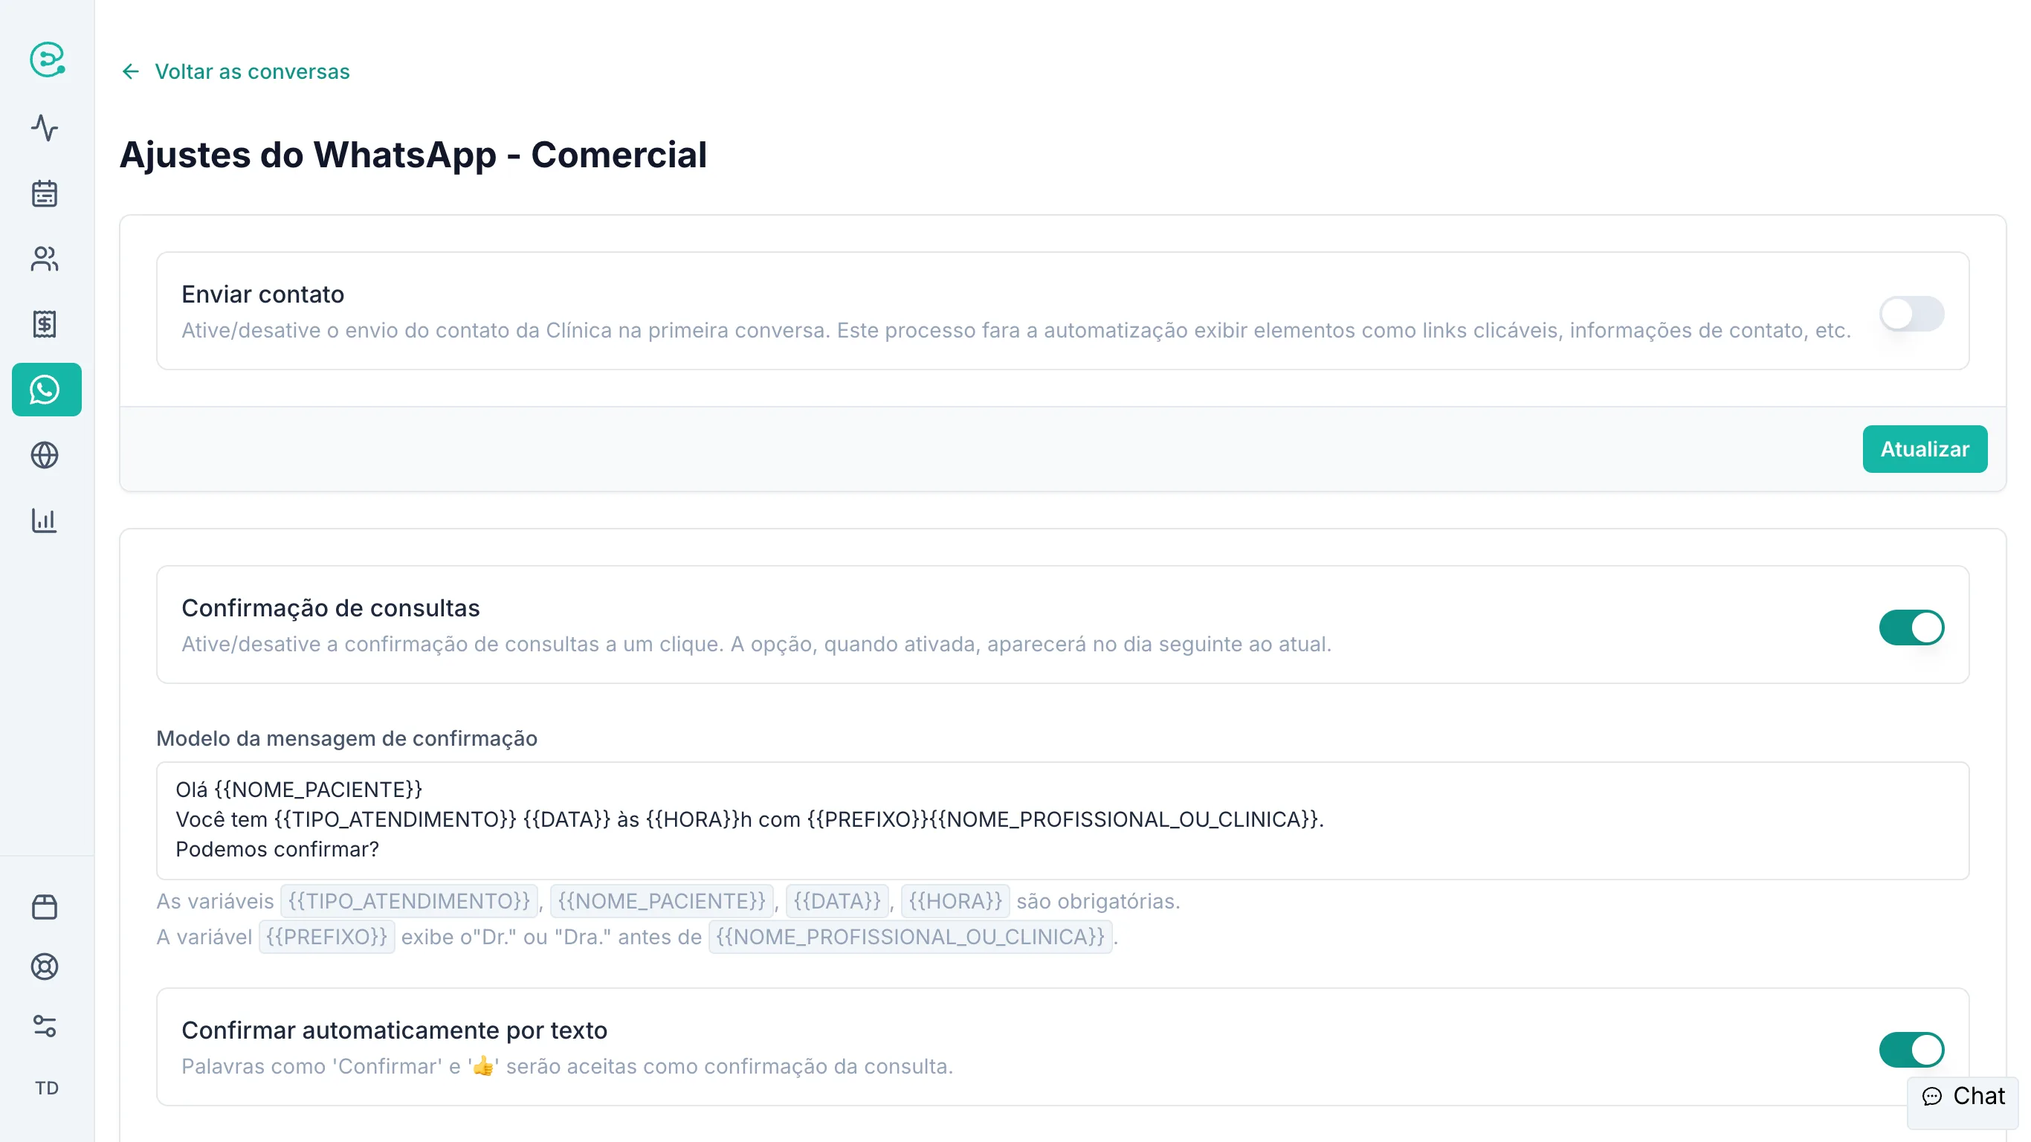
Task: Click the Confirmar automaticamente por texto title
Action: (x=394, y=1030)
